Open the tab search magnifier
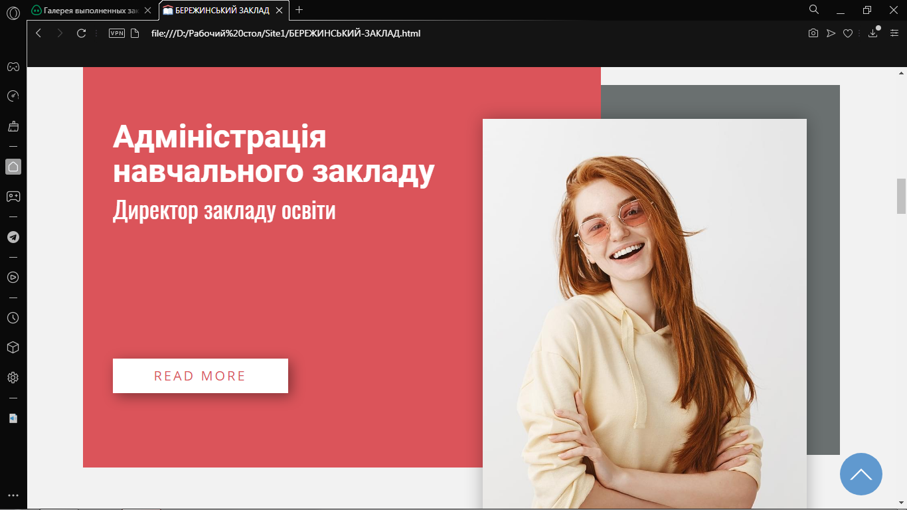Image resolution: width=907 pixels, height=510 pixels. tap(814, 9)
